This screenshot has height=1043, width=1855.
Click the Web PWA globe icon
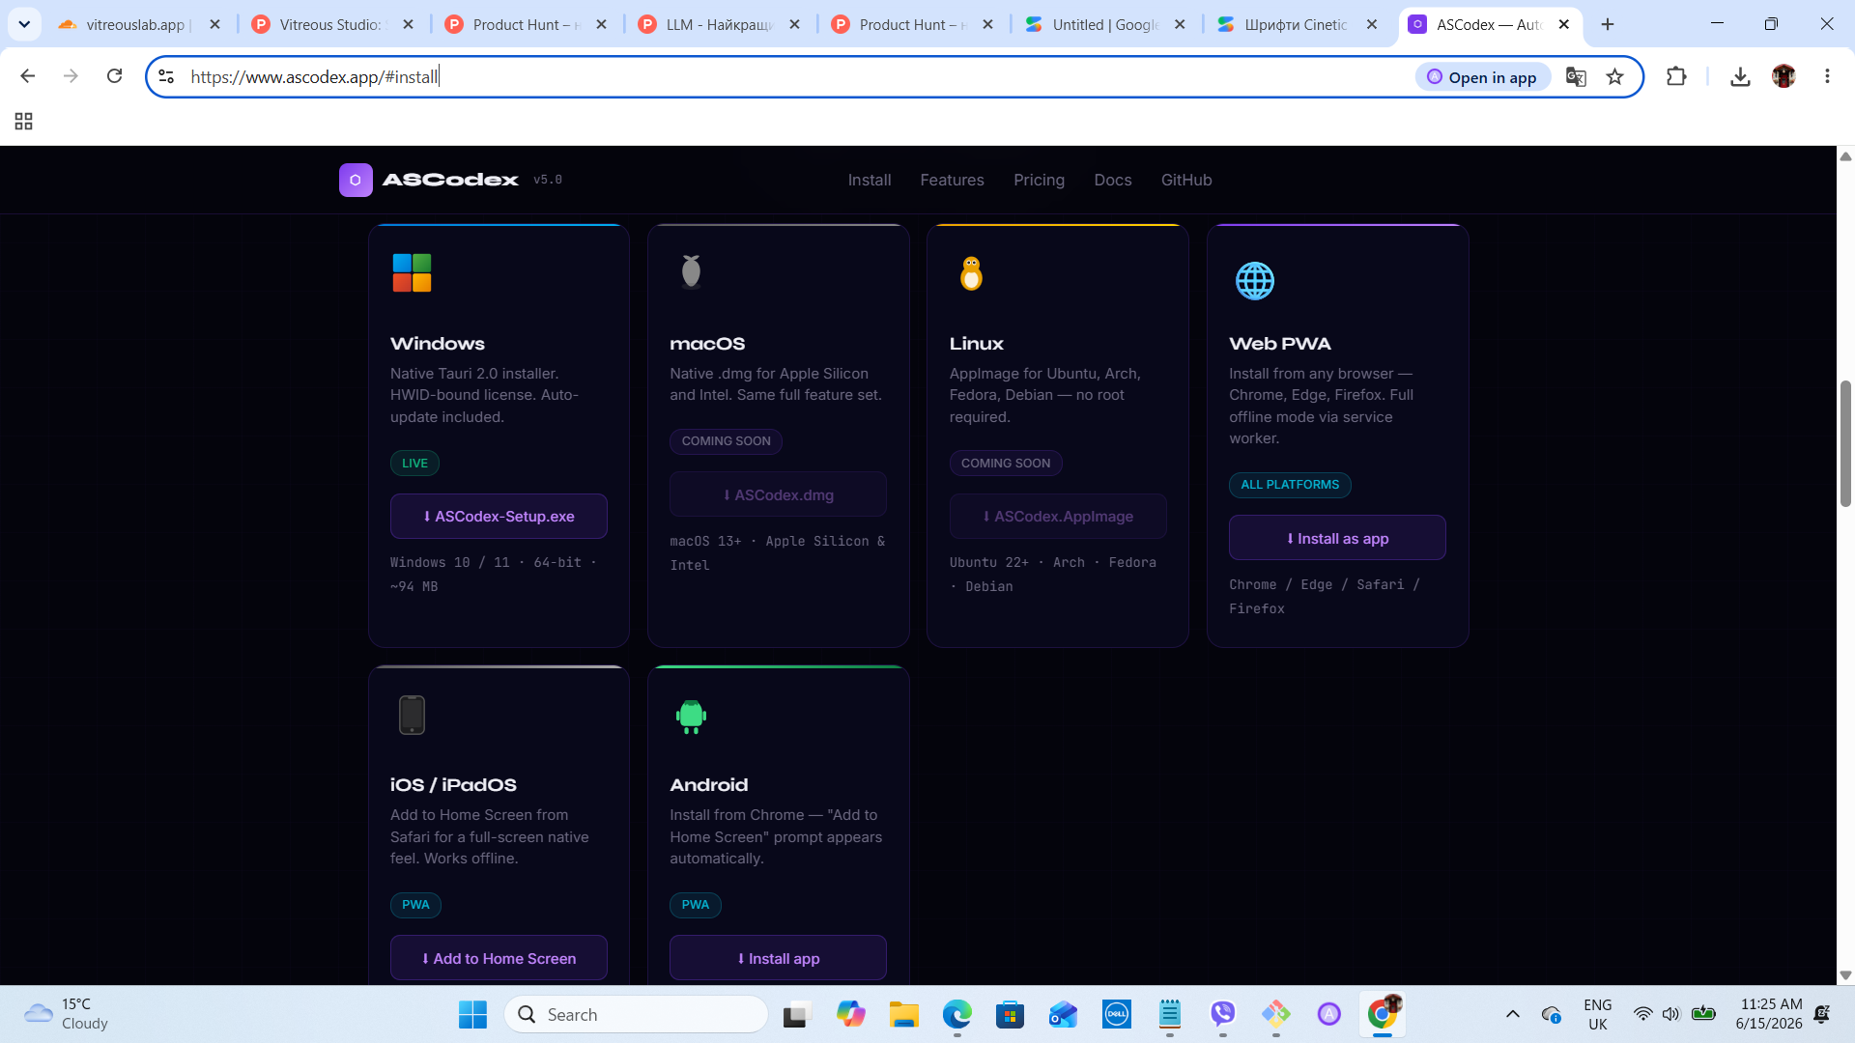[1254, 281]
